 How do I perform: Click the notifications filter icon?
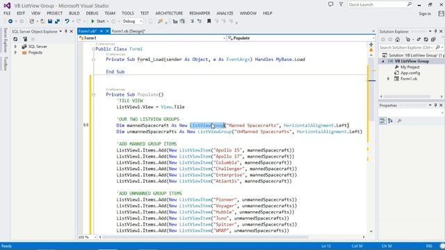(341, 5)
